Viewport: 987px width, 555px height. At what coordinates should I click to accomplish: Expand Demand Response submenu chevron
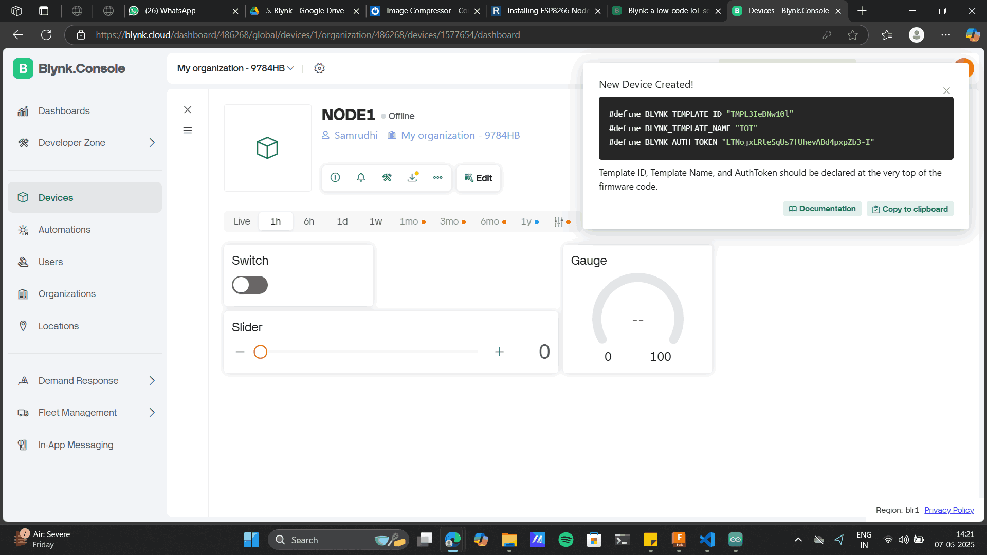(152, 381)
